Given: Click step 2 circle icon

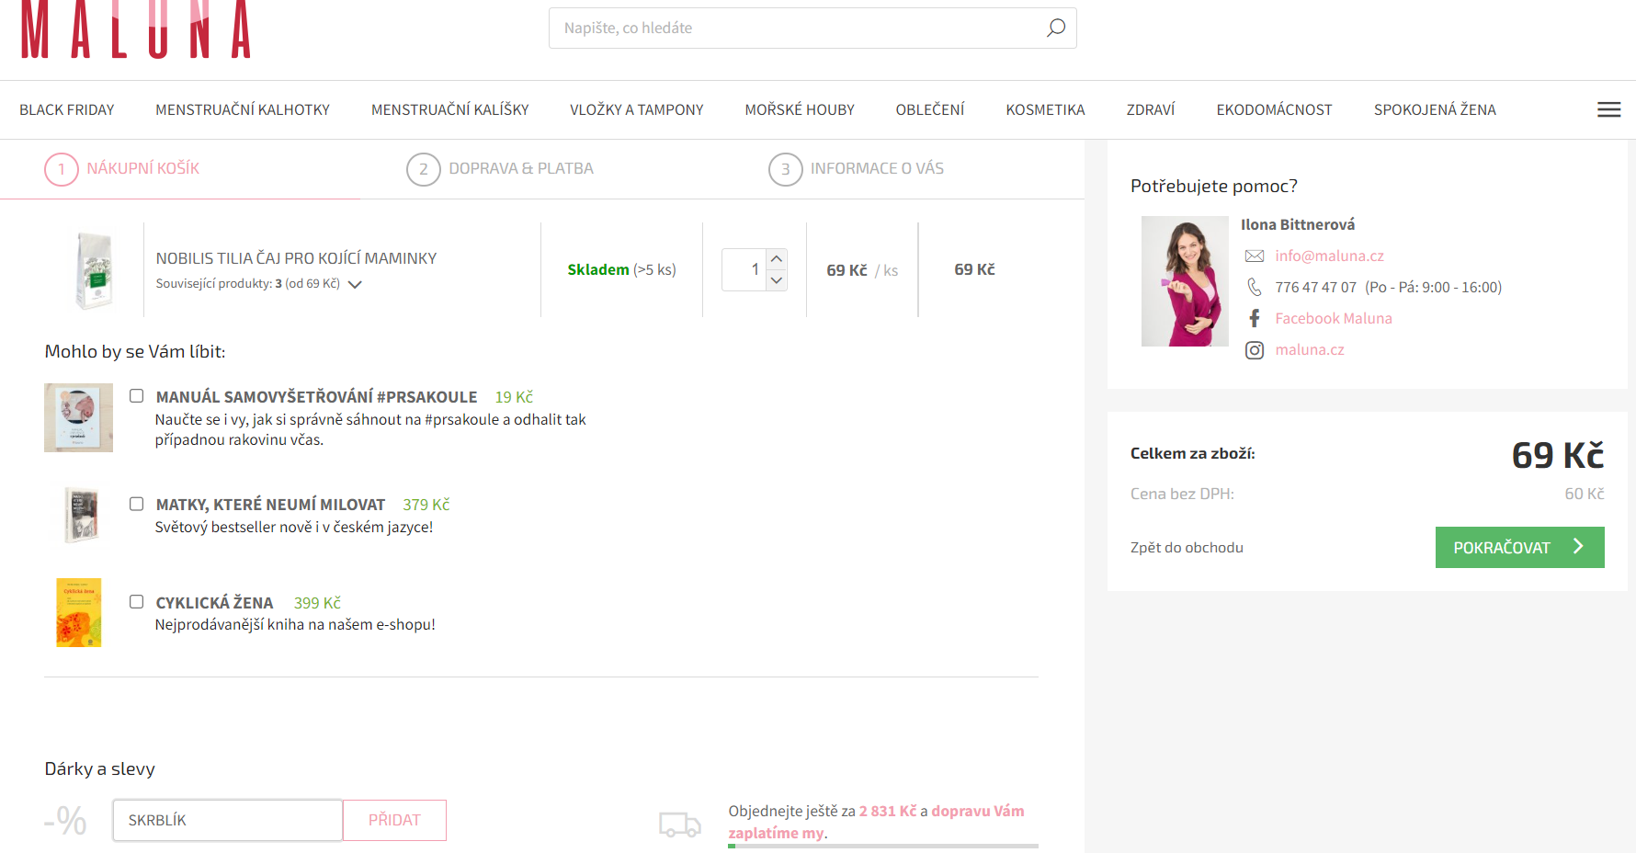Looking at the screenshot, I should point(424,169).
